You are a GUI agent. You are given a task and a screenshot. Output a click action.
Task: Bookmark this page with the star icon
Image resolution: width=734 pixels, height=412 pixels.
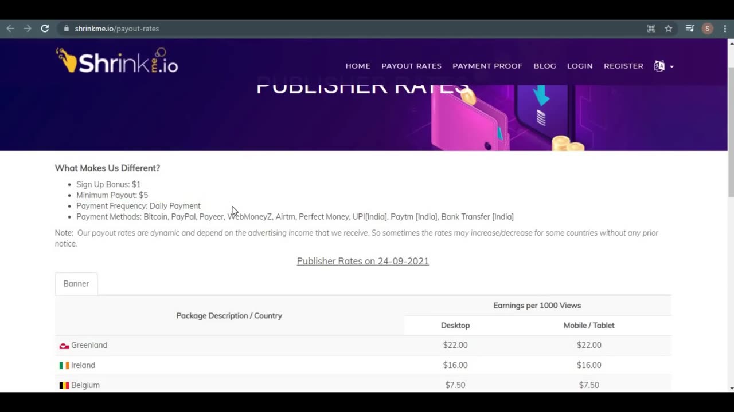pyautogui.click(x=669, y=29)
